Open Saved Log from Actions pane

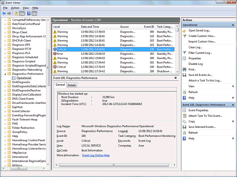tap(199, 30)
